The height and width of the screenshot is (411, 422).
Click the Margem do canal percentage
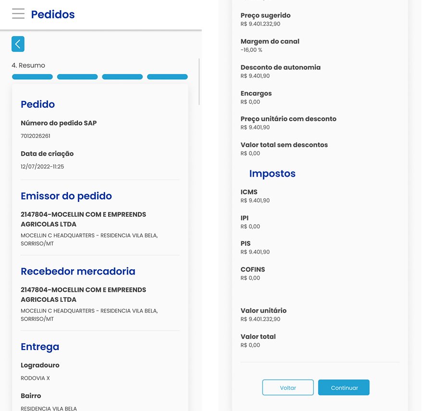[x=251, y=50]
